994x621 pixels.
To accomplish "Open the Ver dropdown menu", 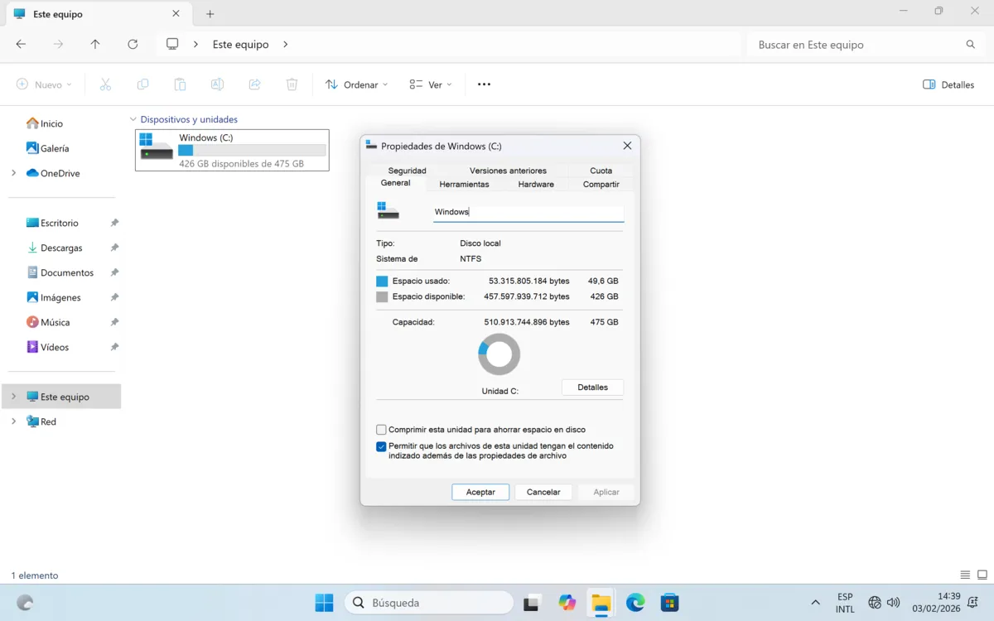I will point(430,84).
